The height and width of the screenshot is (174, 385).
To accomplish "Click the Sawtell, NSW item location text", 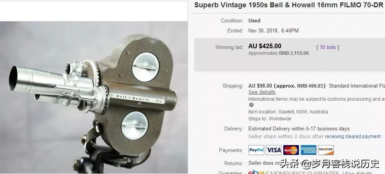I will (303, 112).
